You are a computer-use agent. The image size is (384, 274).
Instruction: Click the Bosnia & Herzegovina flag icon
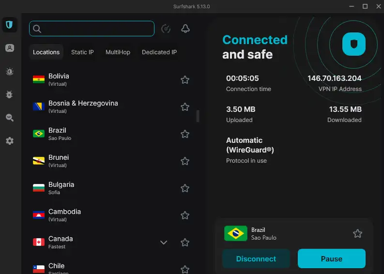tap(39, 107)
